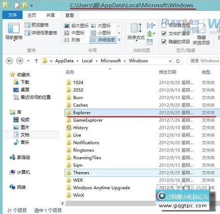220x214 pixels.
Task: Open Pictures (图片) library
Action: point(21,127)
